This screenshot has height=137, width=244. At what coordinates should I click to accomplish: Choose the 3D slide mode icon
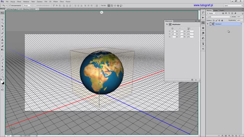tap(118, 5)
